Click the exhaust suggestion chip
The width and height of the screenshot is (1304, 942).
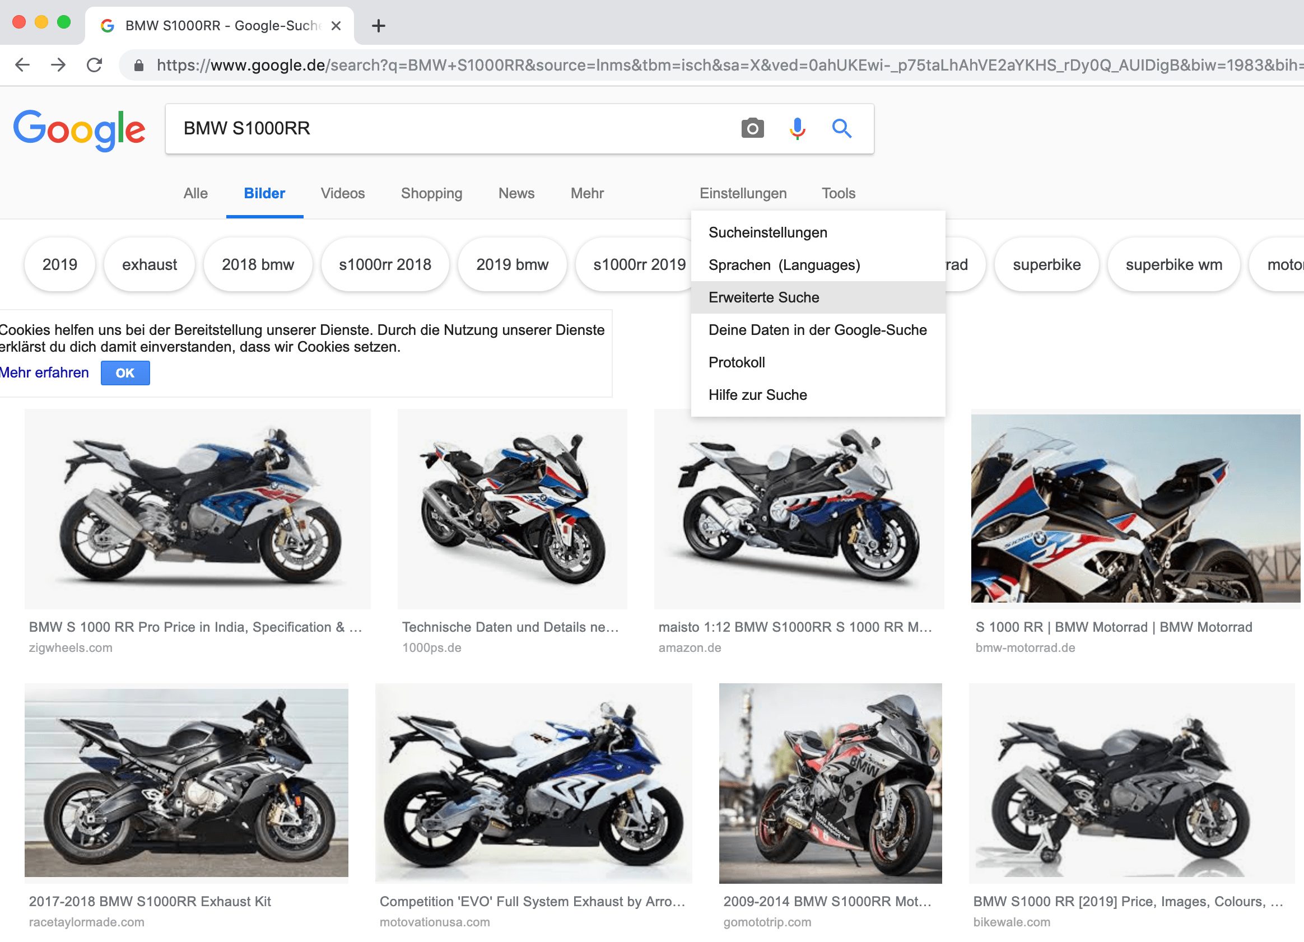150,264
